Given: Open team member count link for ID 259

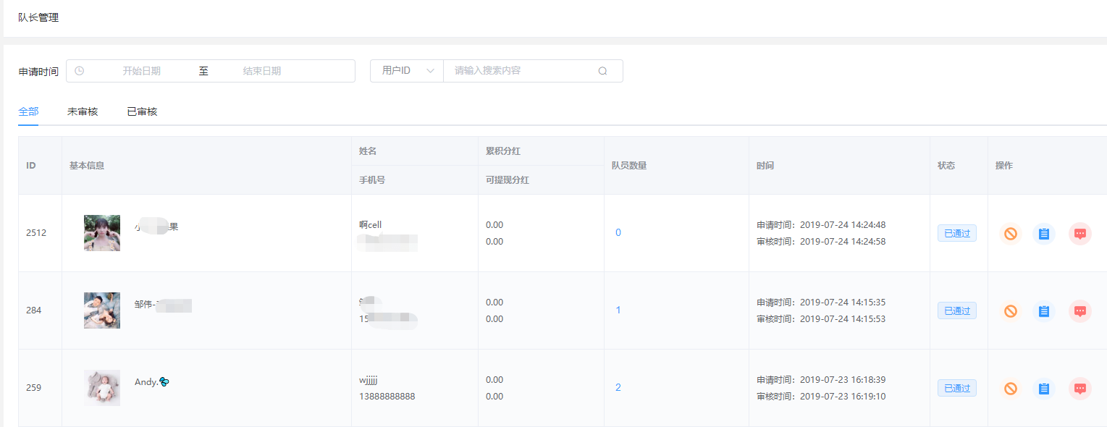Looking at the screenshot, I should [618, 388].
